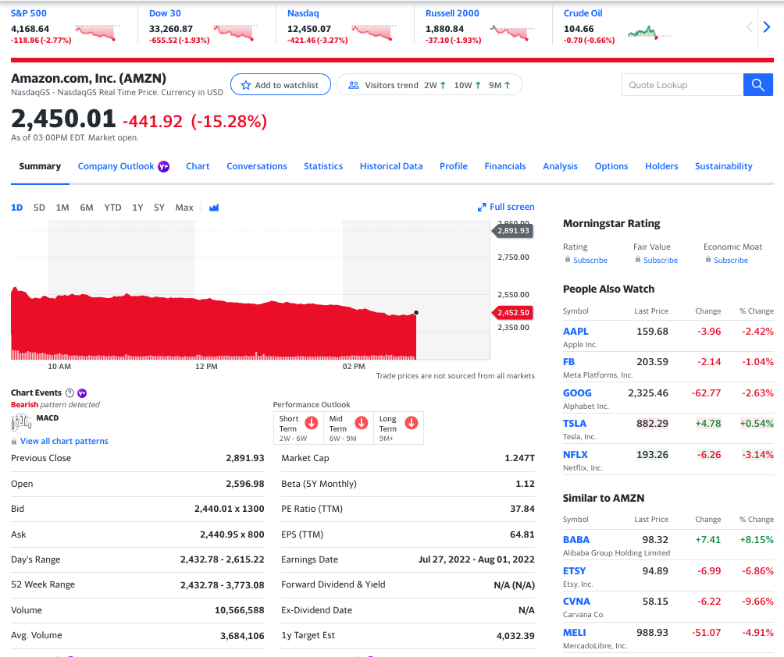Open the Profile tab
Image resolution: width=784 pixels, height=657 pixels.
(x=454, y=166)
